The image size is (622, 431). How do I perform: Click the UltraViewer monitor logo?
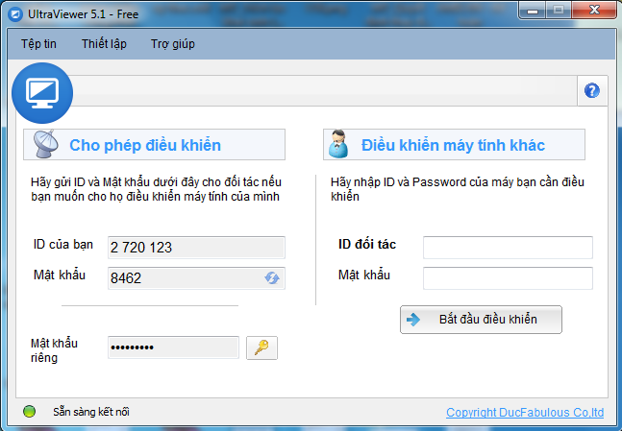pyautogui.click(x=42, y=93)
